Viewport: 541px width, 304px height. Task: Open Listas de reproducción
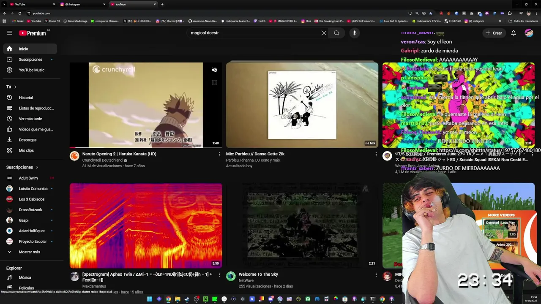coord(30,108)
